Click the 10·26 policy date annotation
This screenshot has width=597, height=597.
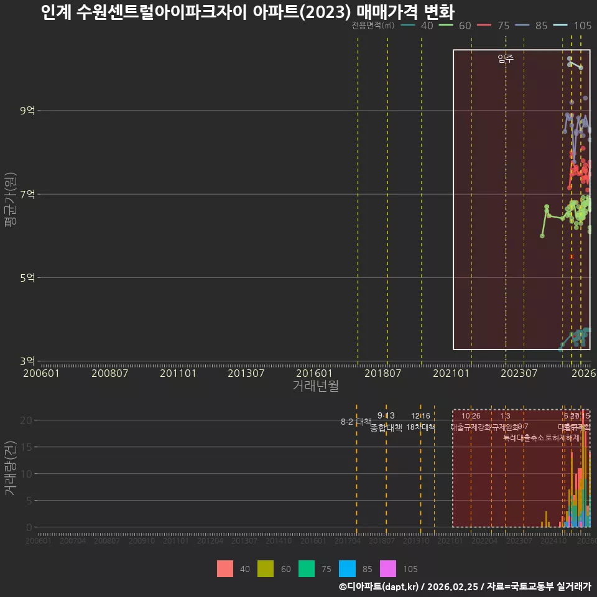[471, 416]
